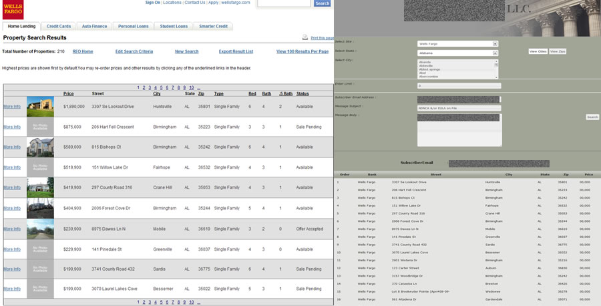Open the Personal Loans tab

click(133, 27)
